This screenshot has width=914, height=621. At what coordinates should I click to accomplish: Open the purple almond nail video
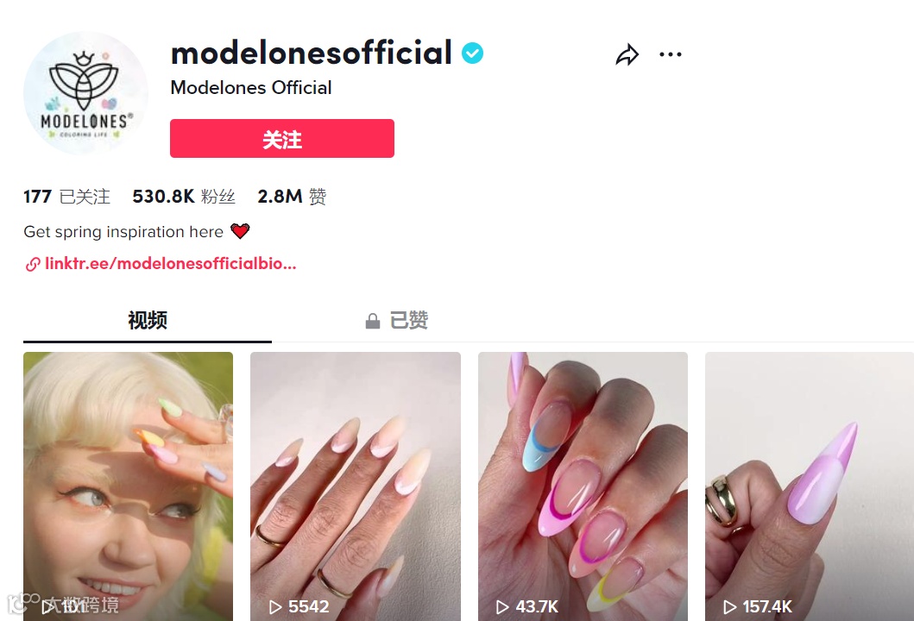coord(810,486)
